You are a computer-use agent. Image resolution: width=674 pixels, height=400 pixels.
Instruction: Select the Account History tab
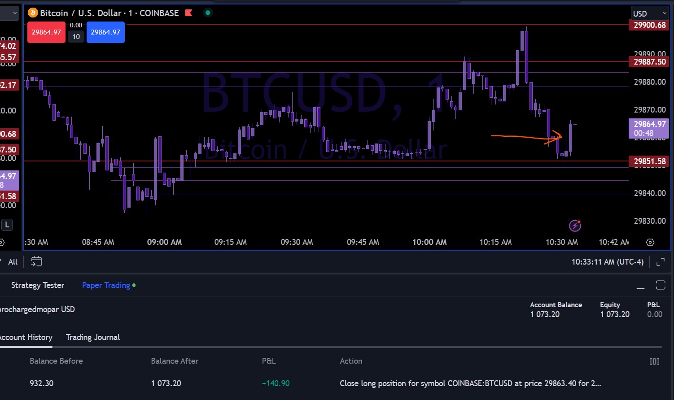point(26,337)
